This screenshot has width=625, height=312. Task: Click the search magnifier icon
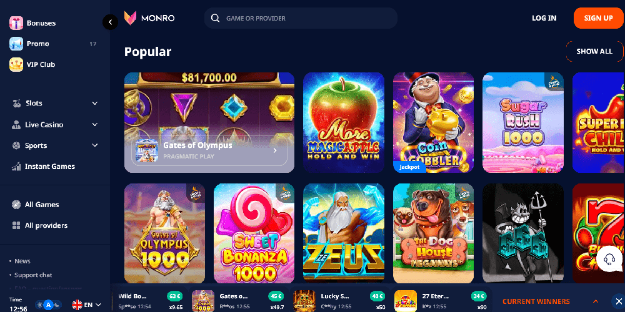click(215, 18)
